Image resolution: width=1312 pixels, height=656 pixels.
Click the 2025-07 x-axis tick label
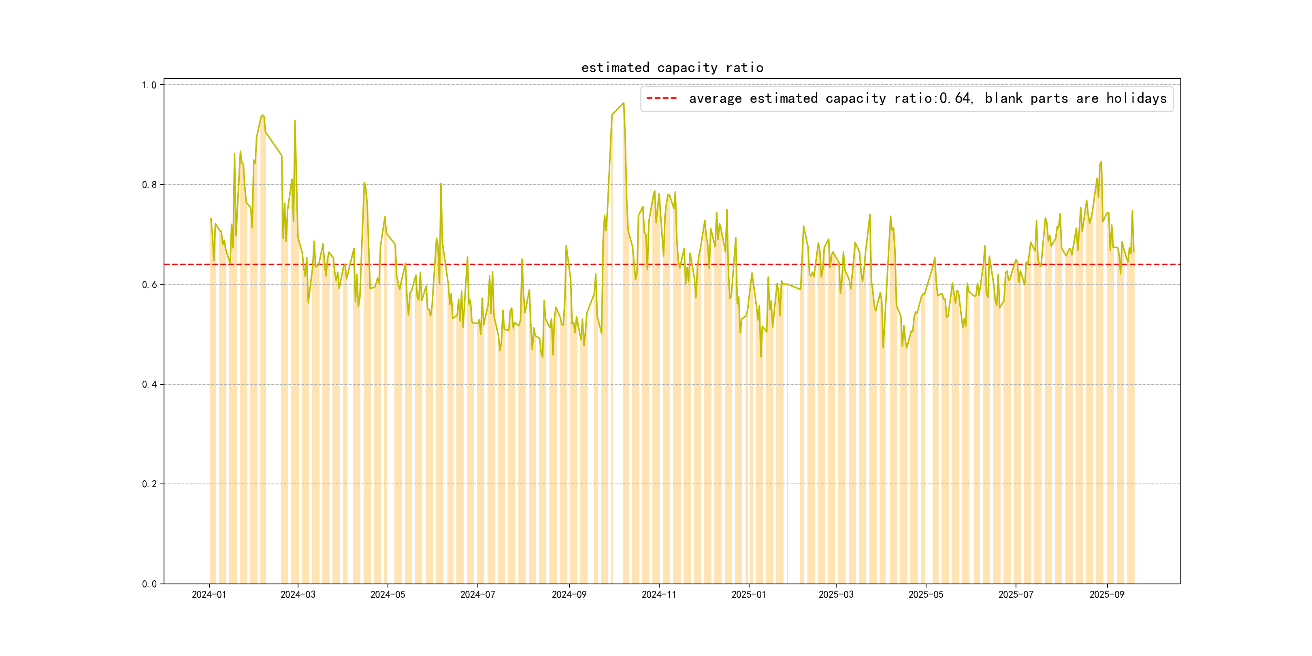(1016, 594)
